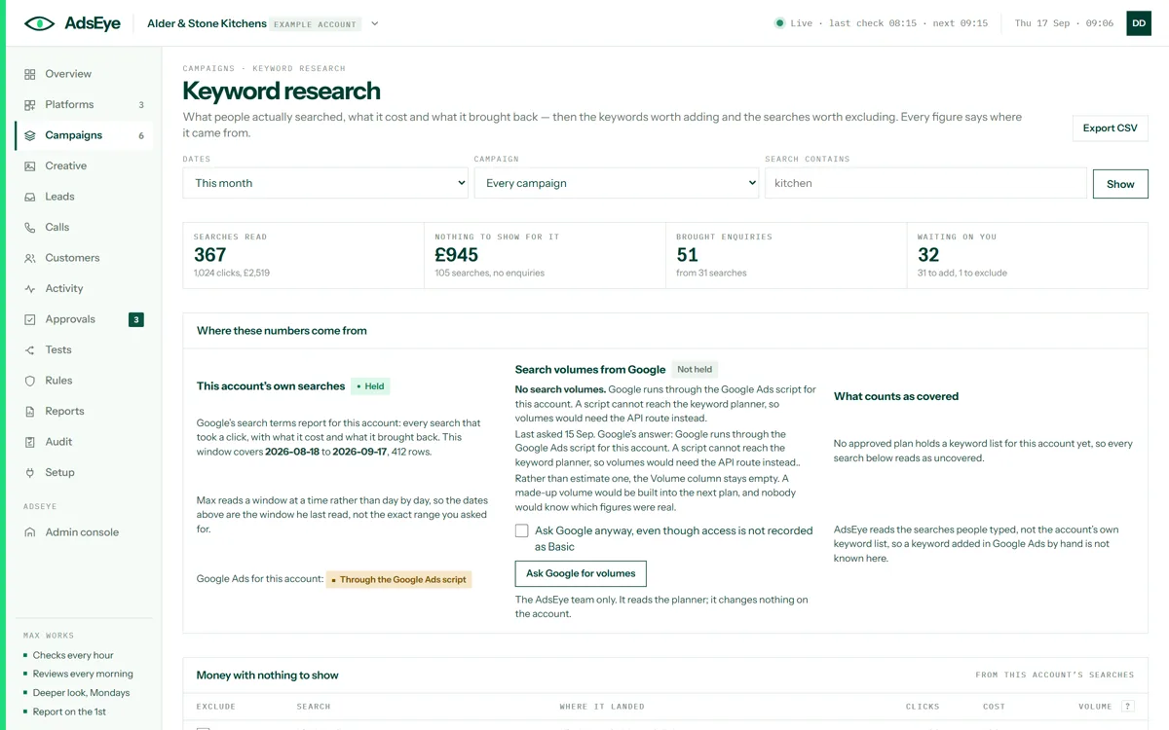Open the DD user avatar
Viewport: 1169px width, 730px height.
tap(1139, 23)
